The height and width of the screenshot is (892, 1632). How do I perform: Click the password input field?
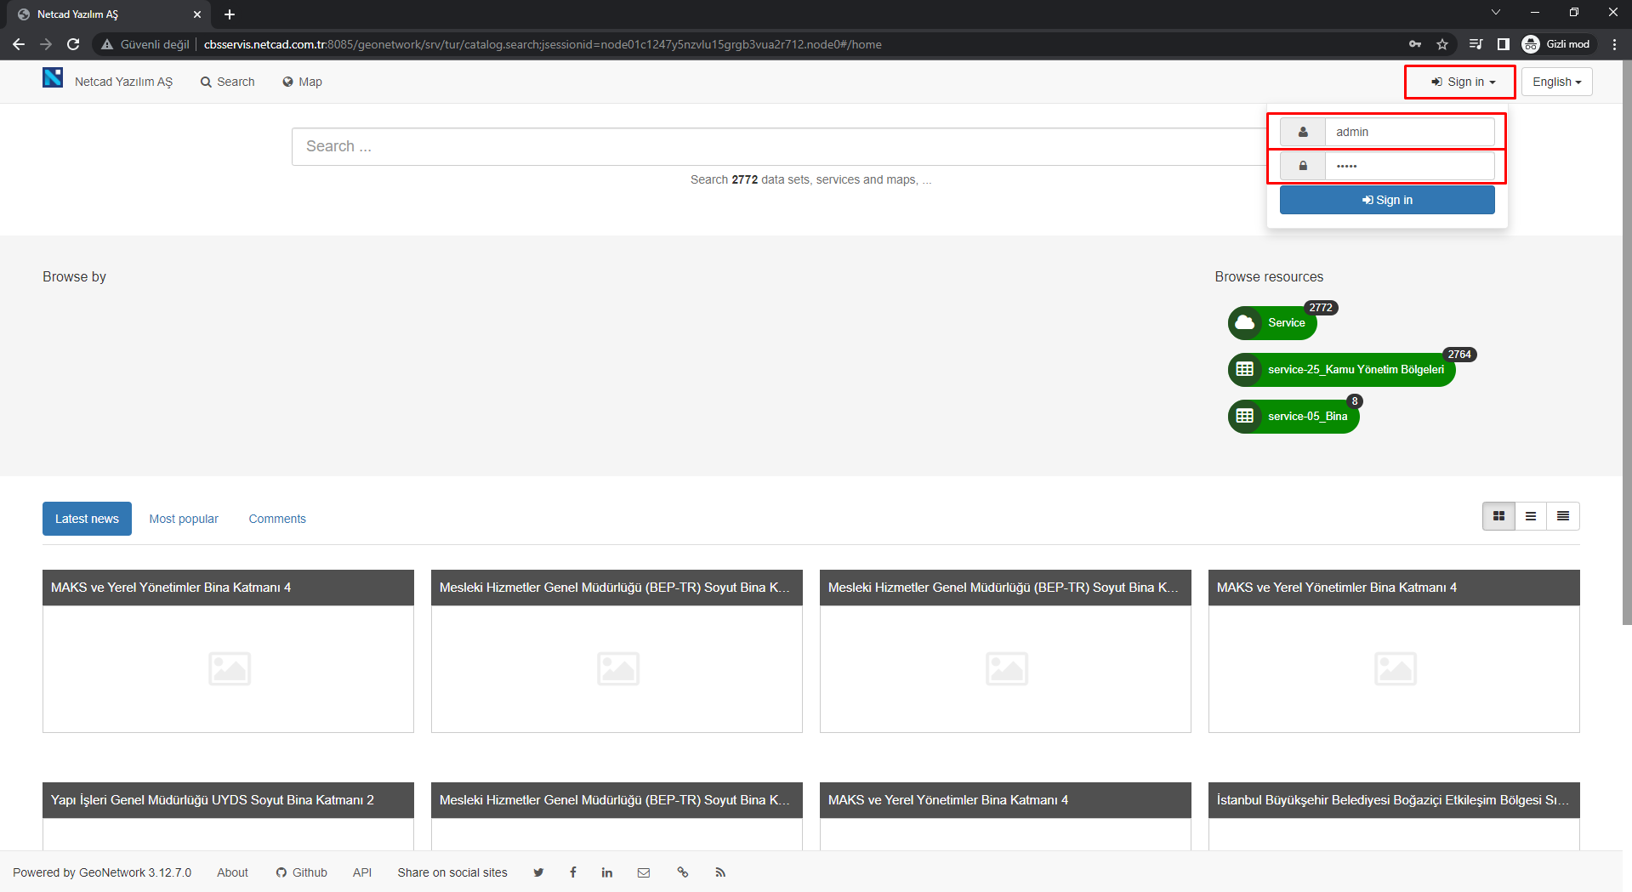tap(1409, 166)
